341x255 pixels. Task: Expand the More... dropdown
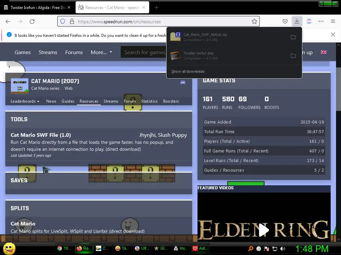pos(101,52)
